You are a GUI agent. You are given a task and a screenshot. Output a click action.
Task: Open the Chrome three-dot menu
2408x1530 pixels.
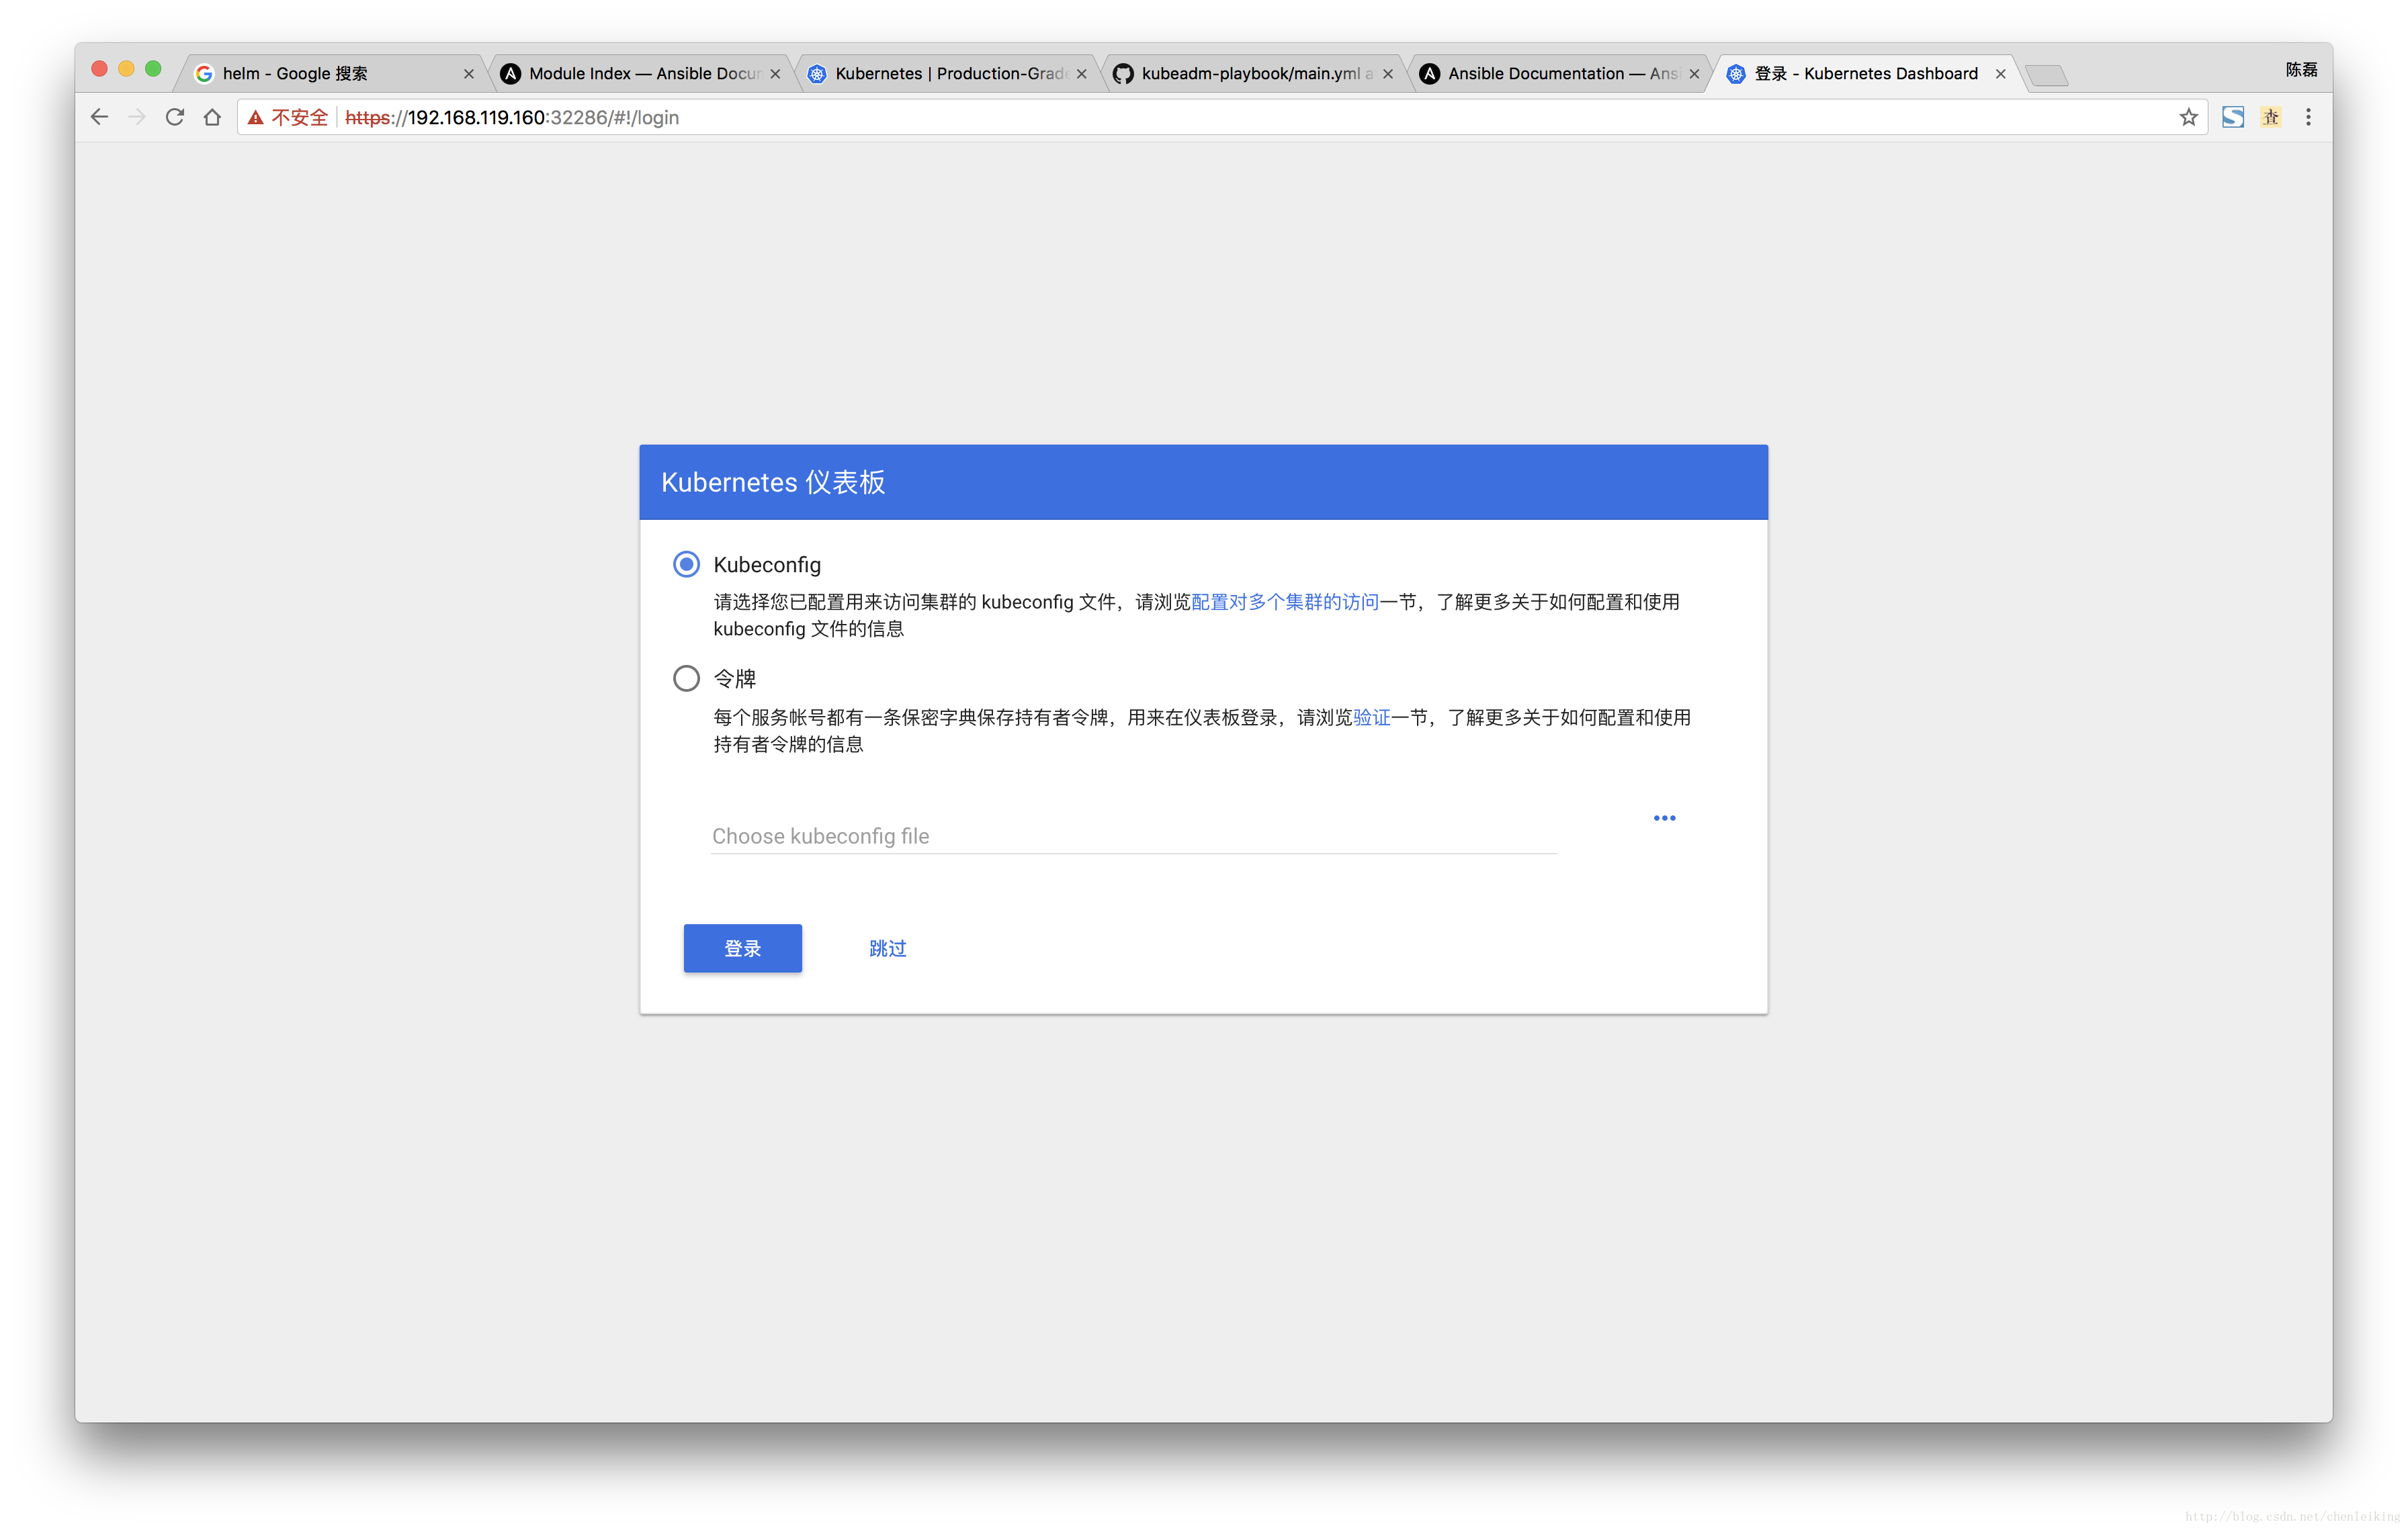point(2308,117)
